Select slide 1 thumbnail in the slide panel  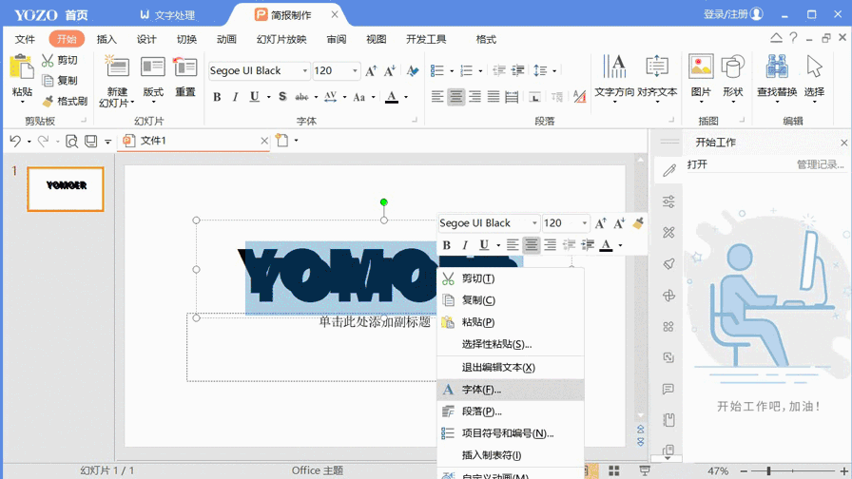click(66, 189)
